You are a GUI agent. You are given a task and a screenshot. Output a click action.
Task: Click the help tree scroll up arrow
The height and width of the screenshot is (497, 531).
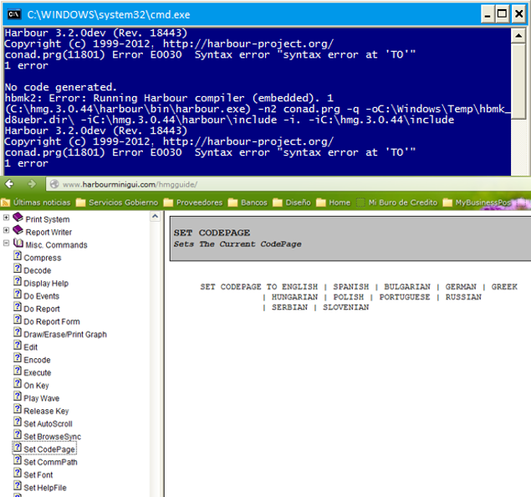(x=155, y=217)
